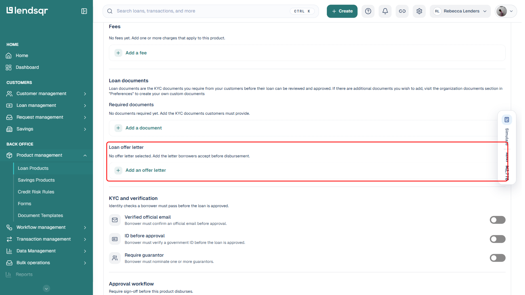Expand Request management menu
The image size is (525, 295).
coord(46,117)
